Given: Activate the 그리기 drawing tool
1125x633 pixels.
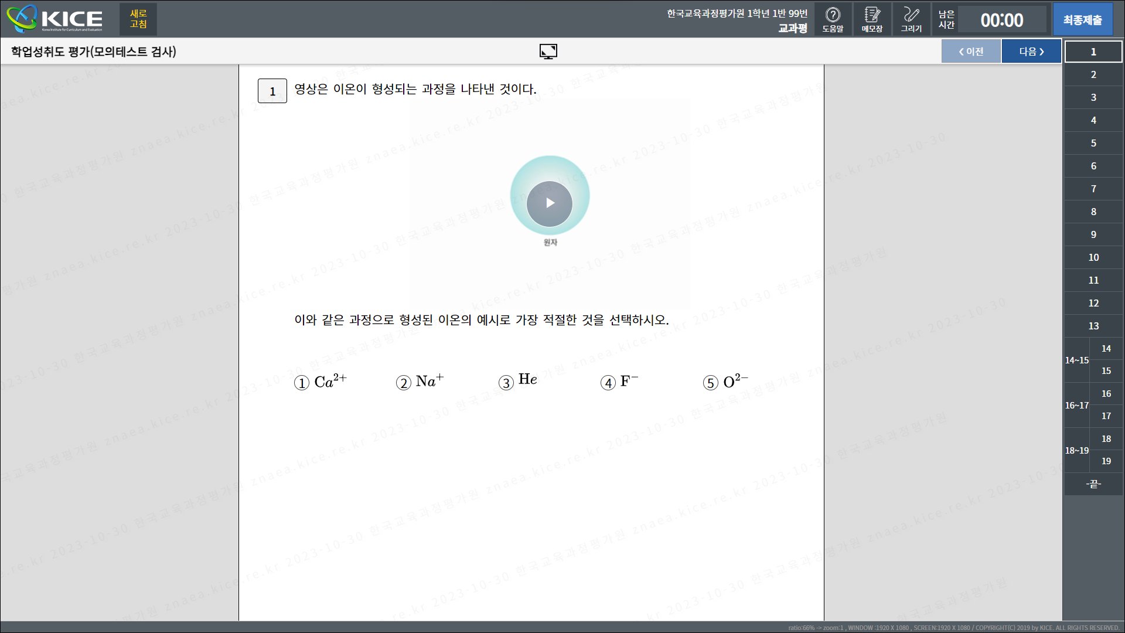Looking at the screenshot, I should pos(911,19).
